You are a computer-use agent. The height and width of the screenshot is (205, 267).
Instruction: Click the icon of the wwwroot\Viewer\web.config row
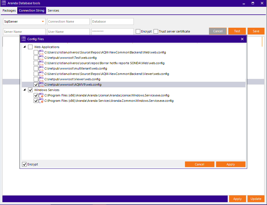pos(41,79)
